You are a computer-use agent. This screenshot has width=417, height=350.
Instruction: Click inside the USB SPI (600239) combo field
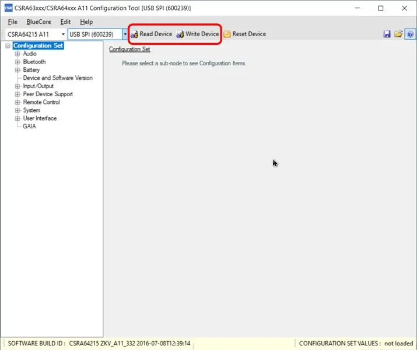pos(95,34)
